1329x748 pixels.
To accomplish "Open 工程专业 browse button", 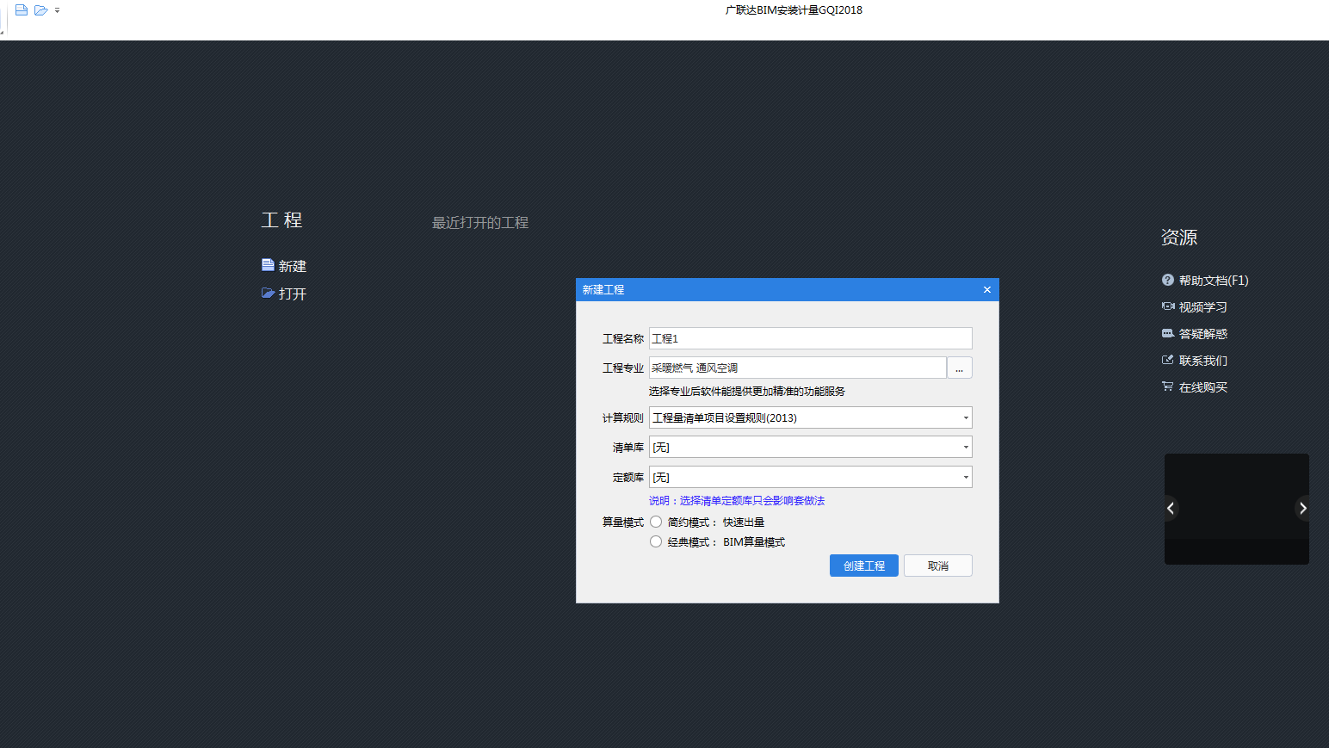I will point(960,368).
